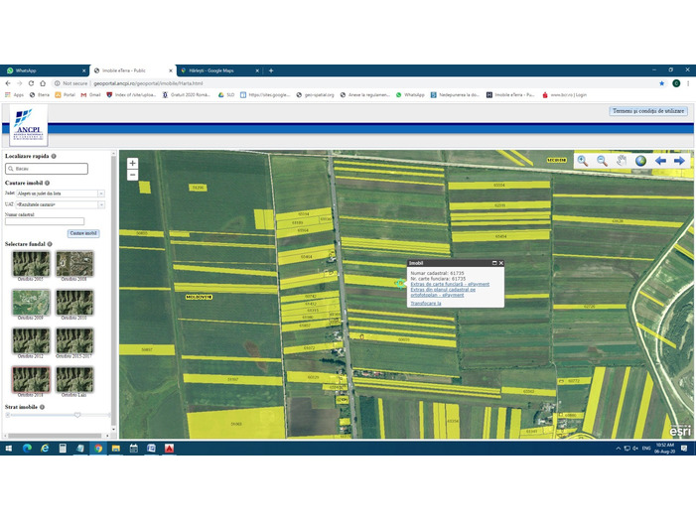This screenshot has height=522, width=696.
Task: Select the Ortofoto 2009 basemap thumbnail
Action: 29,302
